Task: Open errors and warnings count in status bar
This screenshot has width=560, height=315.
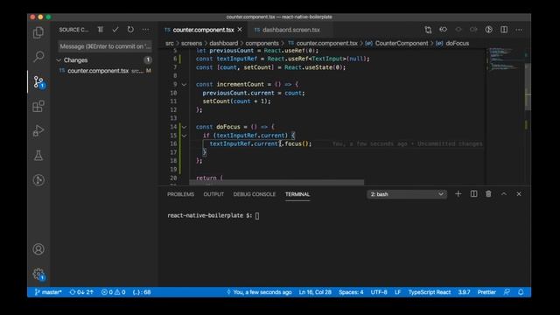Action: click(113, 292)
